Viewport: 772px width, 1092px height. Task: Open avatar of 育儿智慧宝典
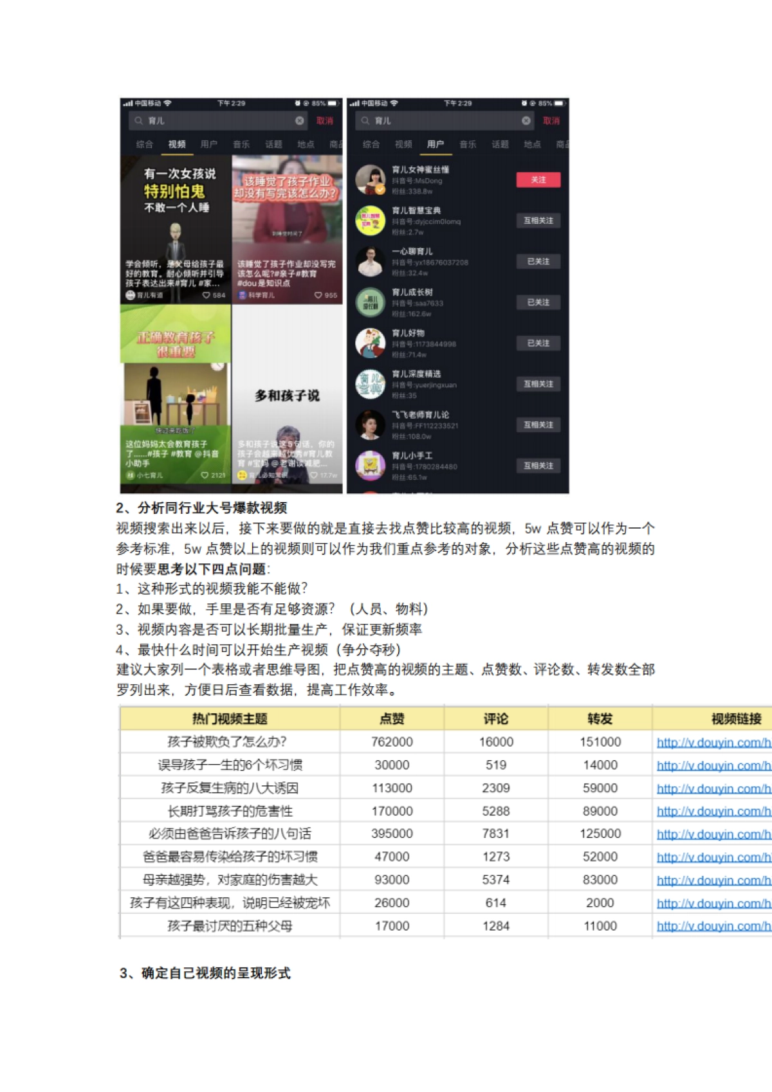[x=371, y=221]
